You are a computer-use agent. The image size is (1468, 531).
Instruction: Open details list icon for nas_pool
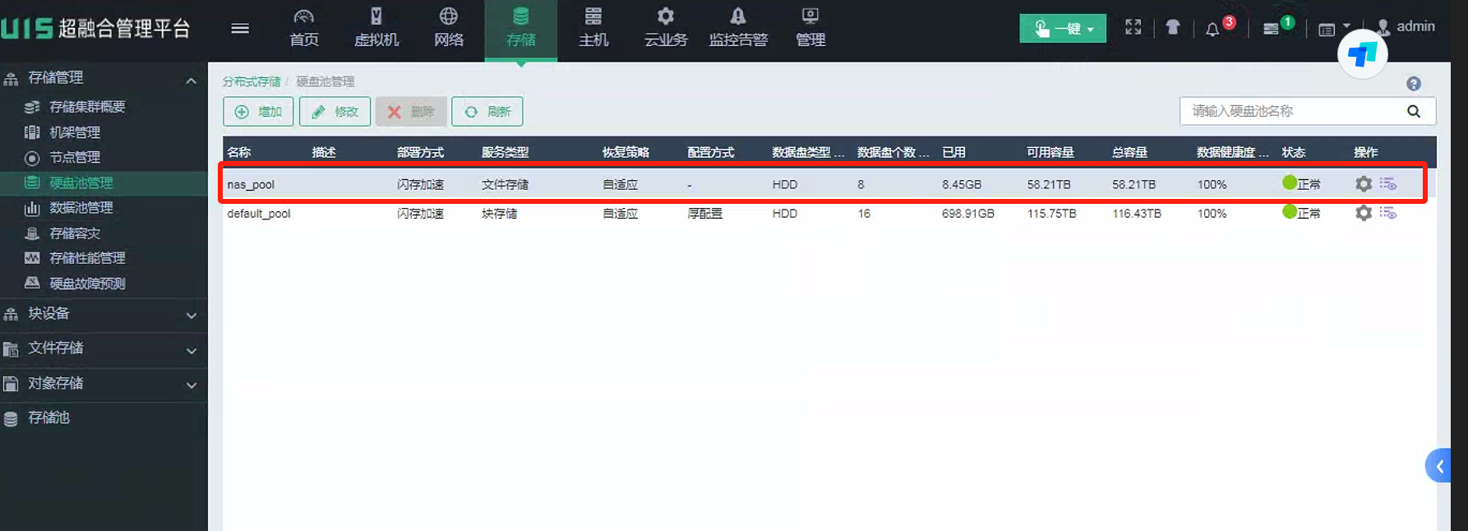1388,184
